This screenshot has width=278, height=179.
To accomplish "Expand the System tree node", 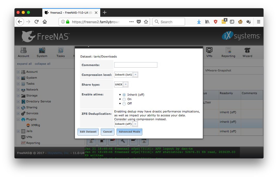I will pyautogui.click(x=18, y=78).
